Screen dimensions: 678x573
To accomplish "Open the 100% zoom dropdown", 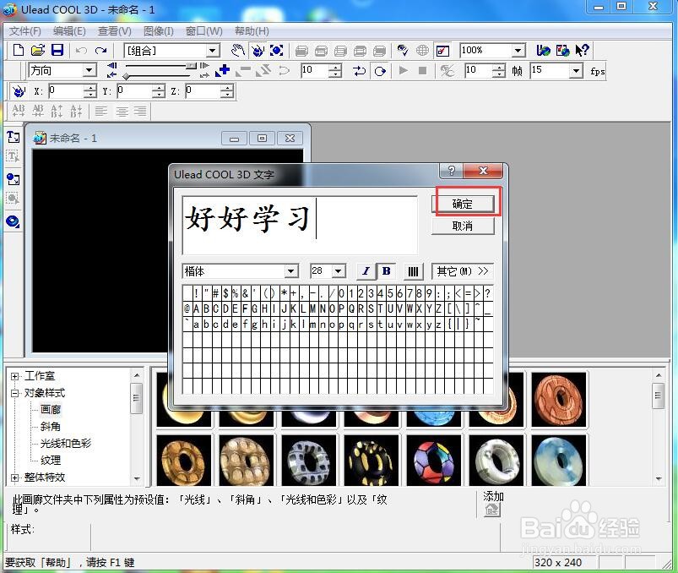I will pyautogui.click(x=518, y=51).
